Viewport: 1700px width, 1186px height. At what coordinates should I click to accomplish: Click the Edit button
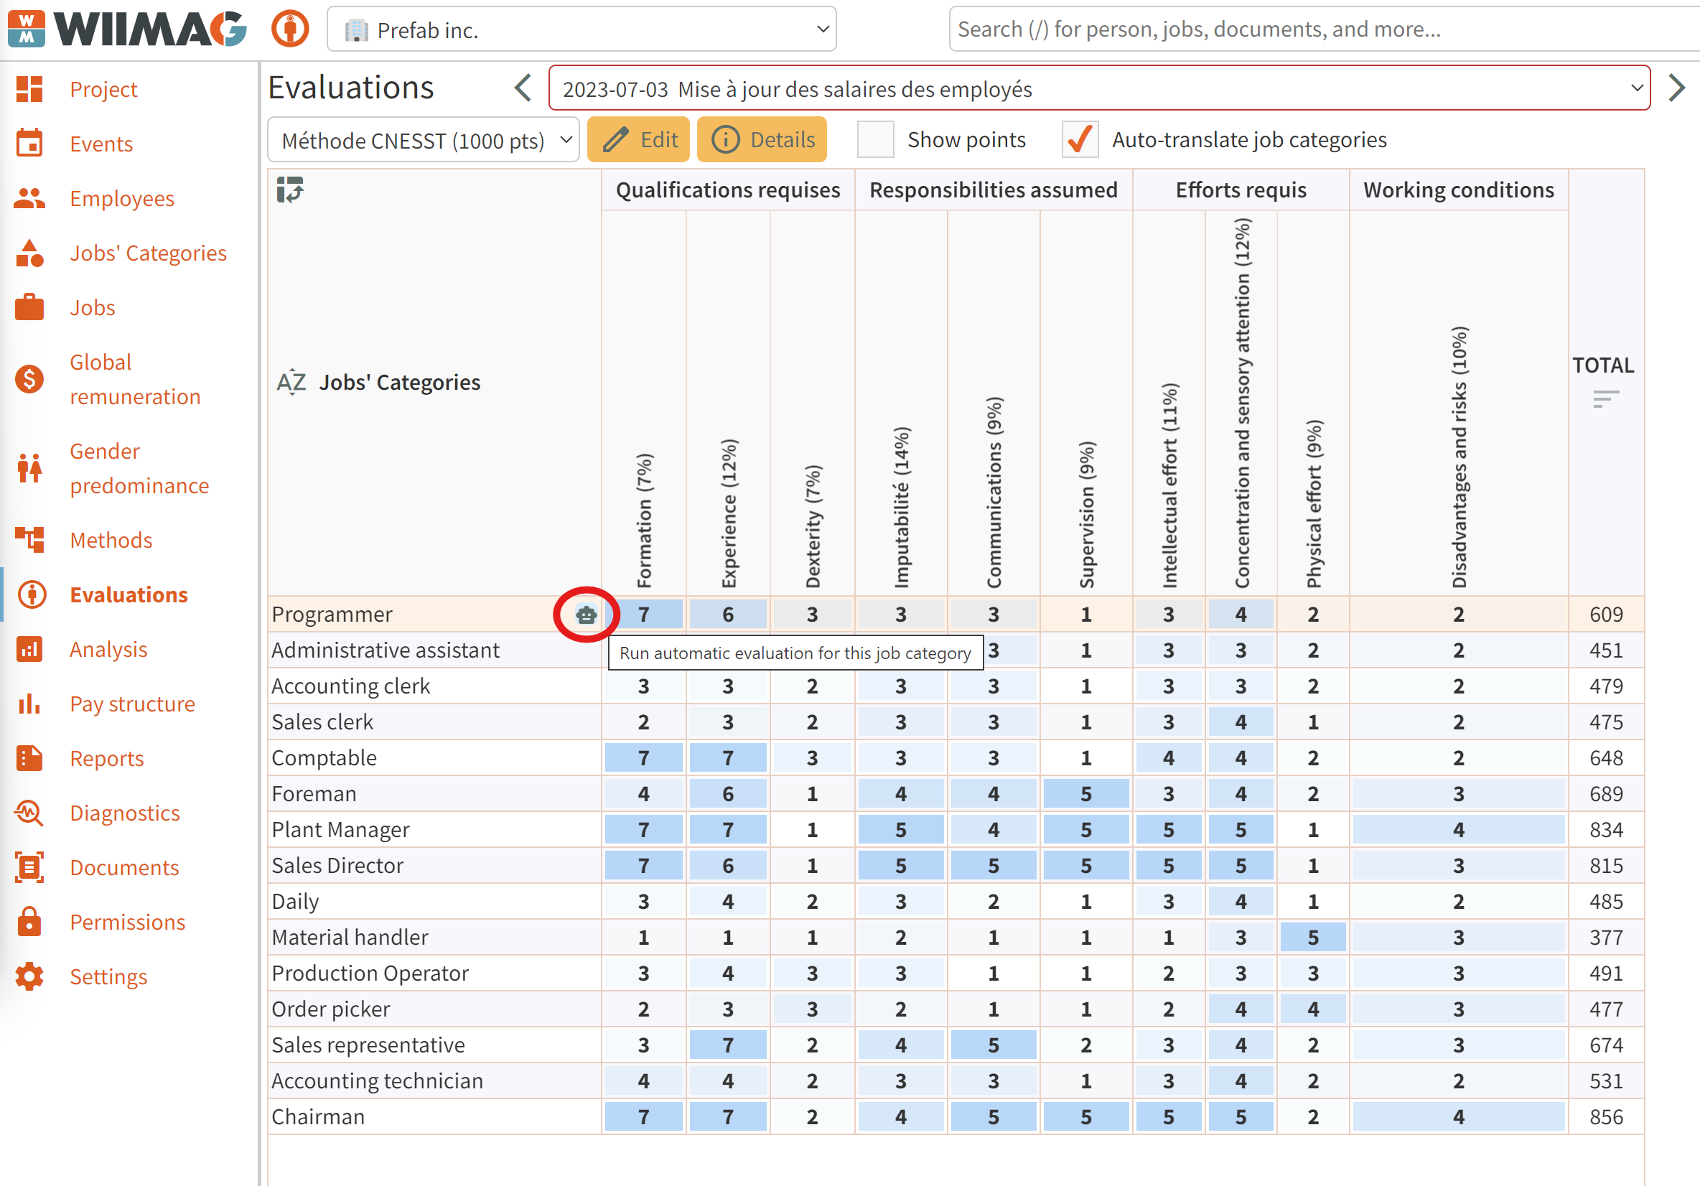pyautogui.click(x=638, y=139)
